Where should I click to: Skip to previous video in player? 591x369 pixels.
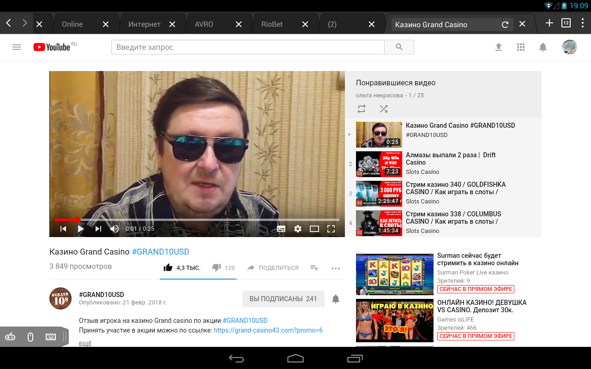tap(63, 229)
